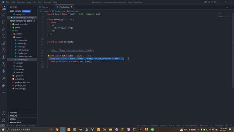234x132 pixels.
Task: Close the unsaved Products.jsx tab via its dot
Action: click(x=72, y=7)
